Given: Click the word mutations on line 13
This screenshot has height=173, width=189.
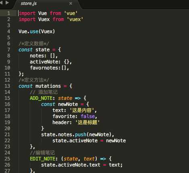Looking at the screenshot, I should pos(48,86).
